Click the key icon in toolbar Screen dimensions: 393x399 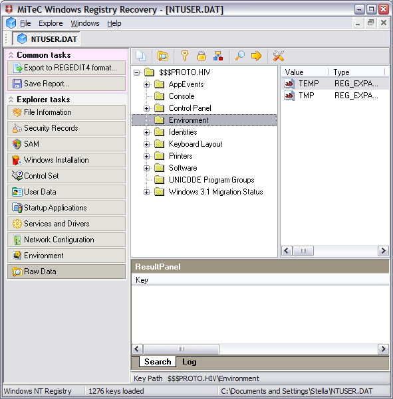coord(185,56)
